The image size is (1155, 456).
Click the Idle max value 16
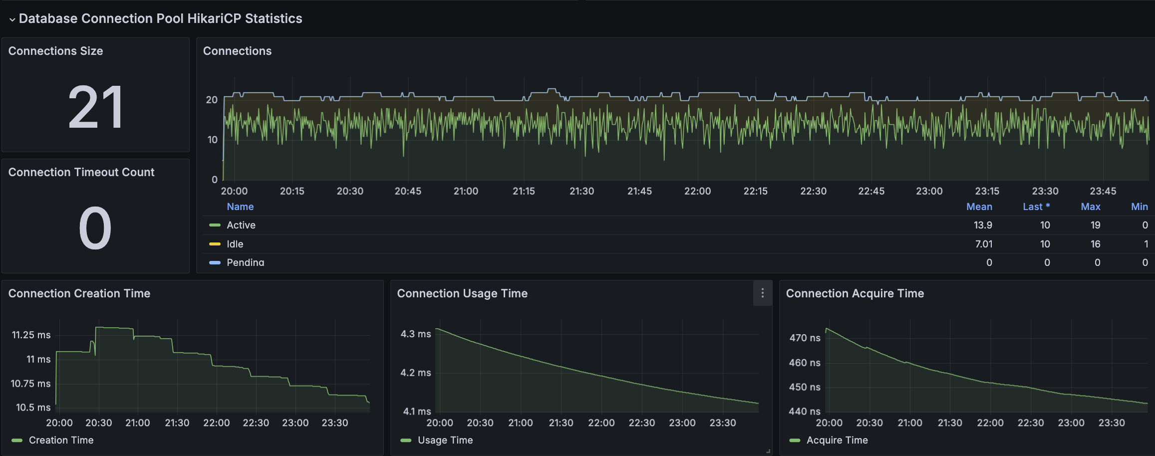tap(1095, 244)
